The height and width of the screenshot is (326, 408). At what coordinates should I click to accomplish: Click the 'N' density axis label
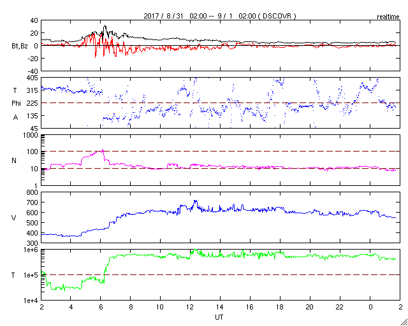(x=14, y=160)
